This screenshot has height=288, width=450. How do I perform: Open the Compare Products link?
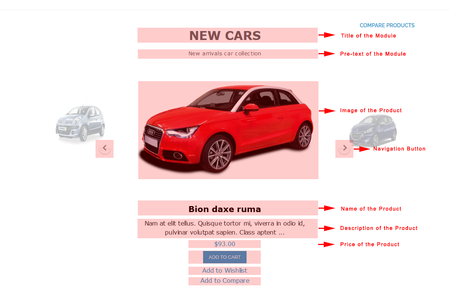(x=387, y=25)
